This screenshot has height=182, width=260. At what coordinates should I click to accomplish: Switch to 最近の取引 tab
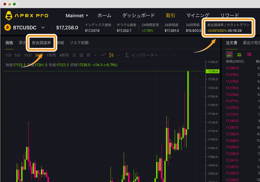coord(251,43)
